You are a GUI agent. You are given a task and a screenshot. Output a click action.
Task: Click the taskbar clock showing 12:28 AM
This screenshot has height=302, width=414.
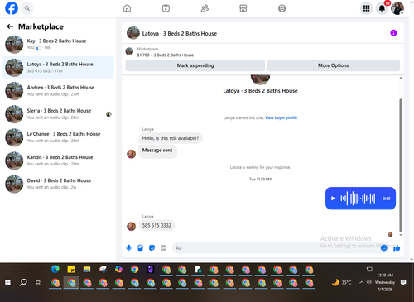click(385, 282)
